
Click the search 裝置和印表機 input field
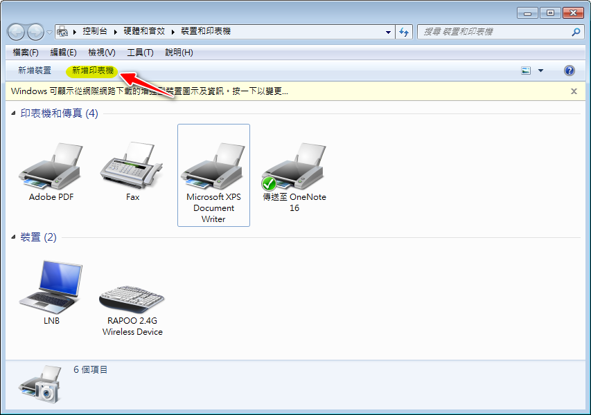click(493, 32)
